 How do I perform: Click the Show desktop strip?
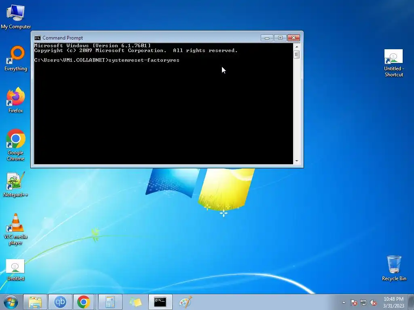click(411, 302)
